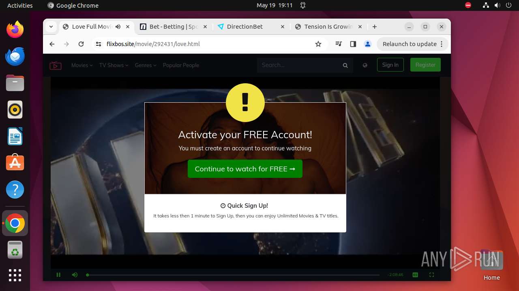This screenshot has width=519, height=291.
Task: Launch Thunderbird mail from dock
Action: click(x=15, y=56)
